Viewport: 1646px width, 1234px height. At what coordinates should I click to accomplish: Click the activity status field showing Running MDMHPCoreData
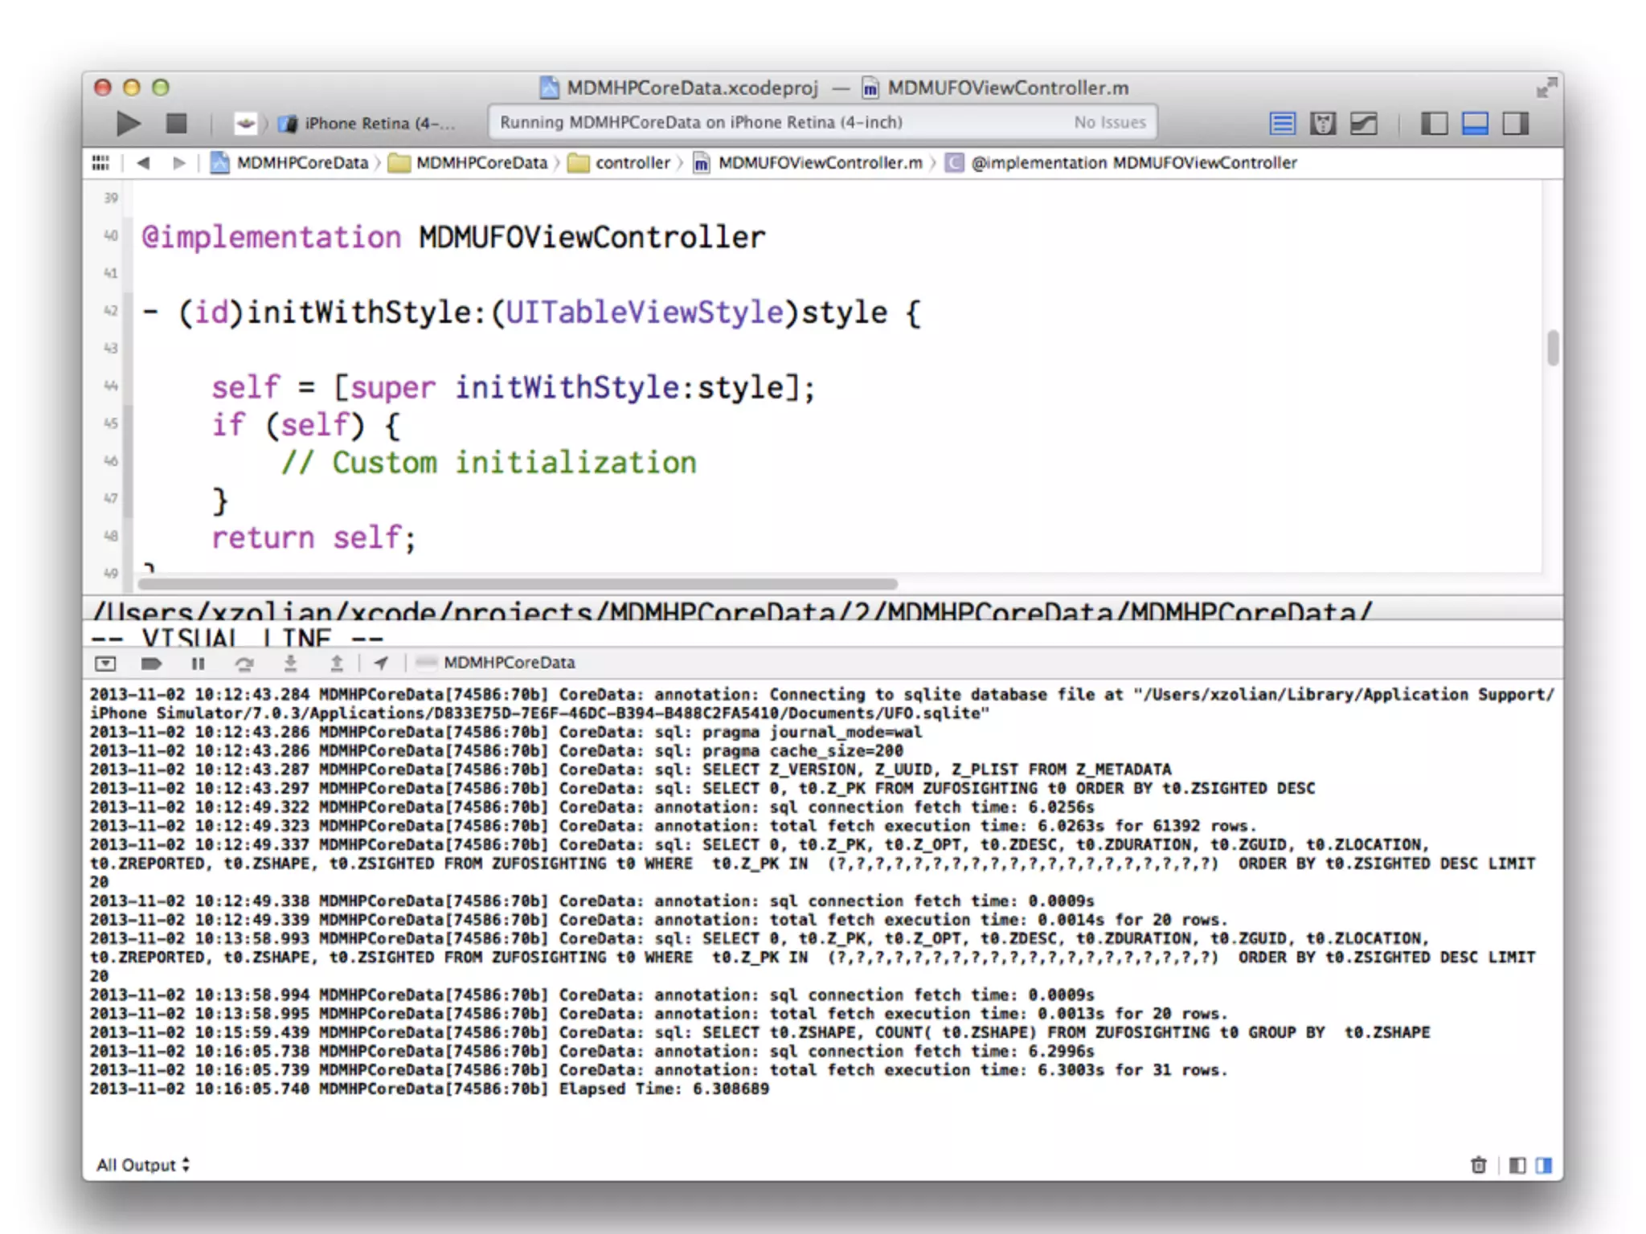(823, 122)
